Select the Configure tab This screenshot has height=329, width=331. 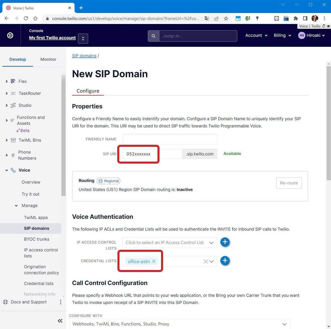tap(88, 91)
